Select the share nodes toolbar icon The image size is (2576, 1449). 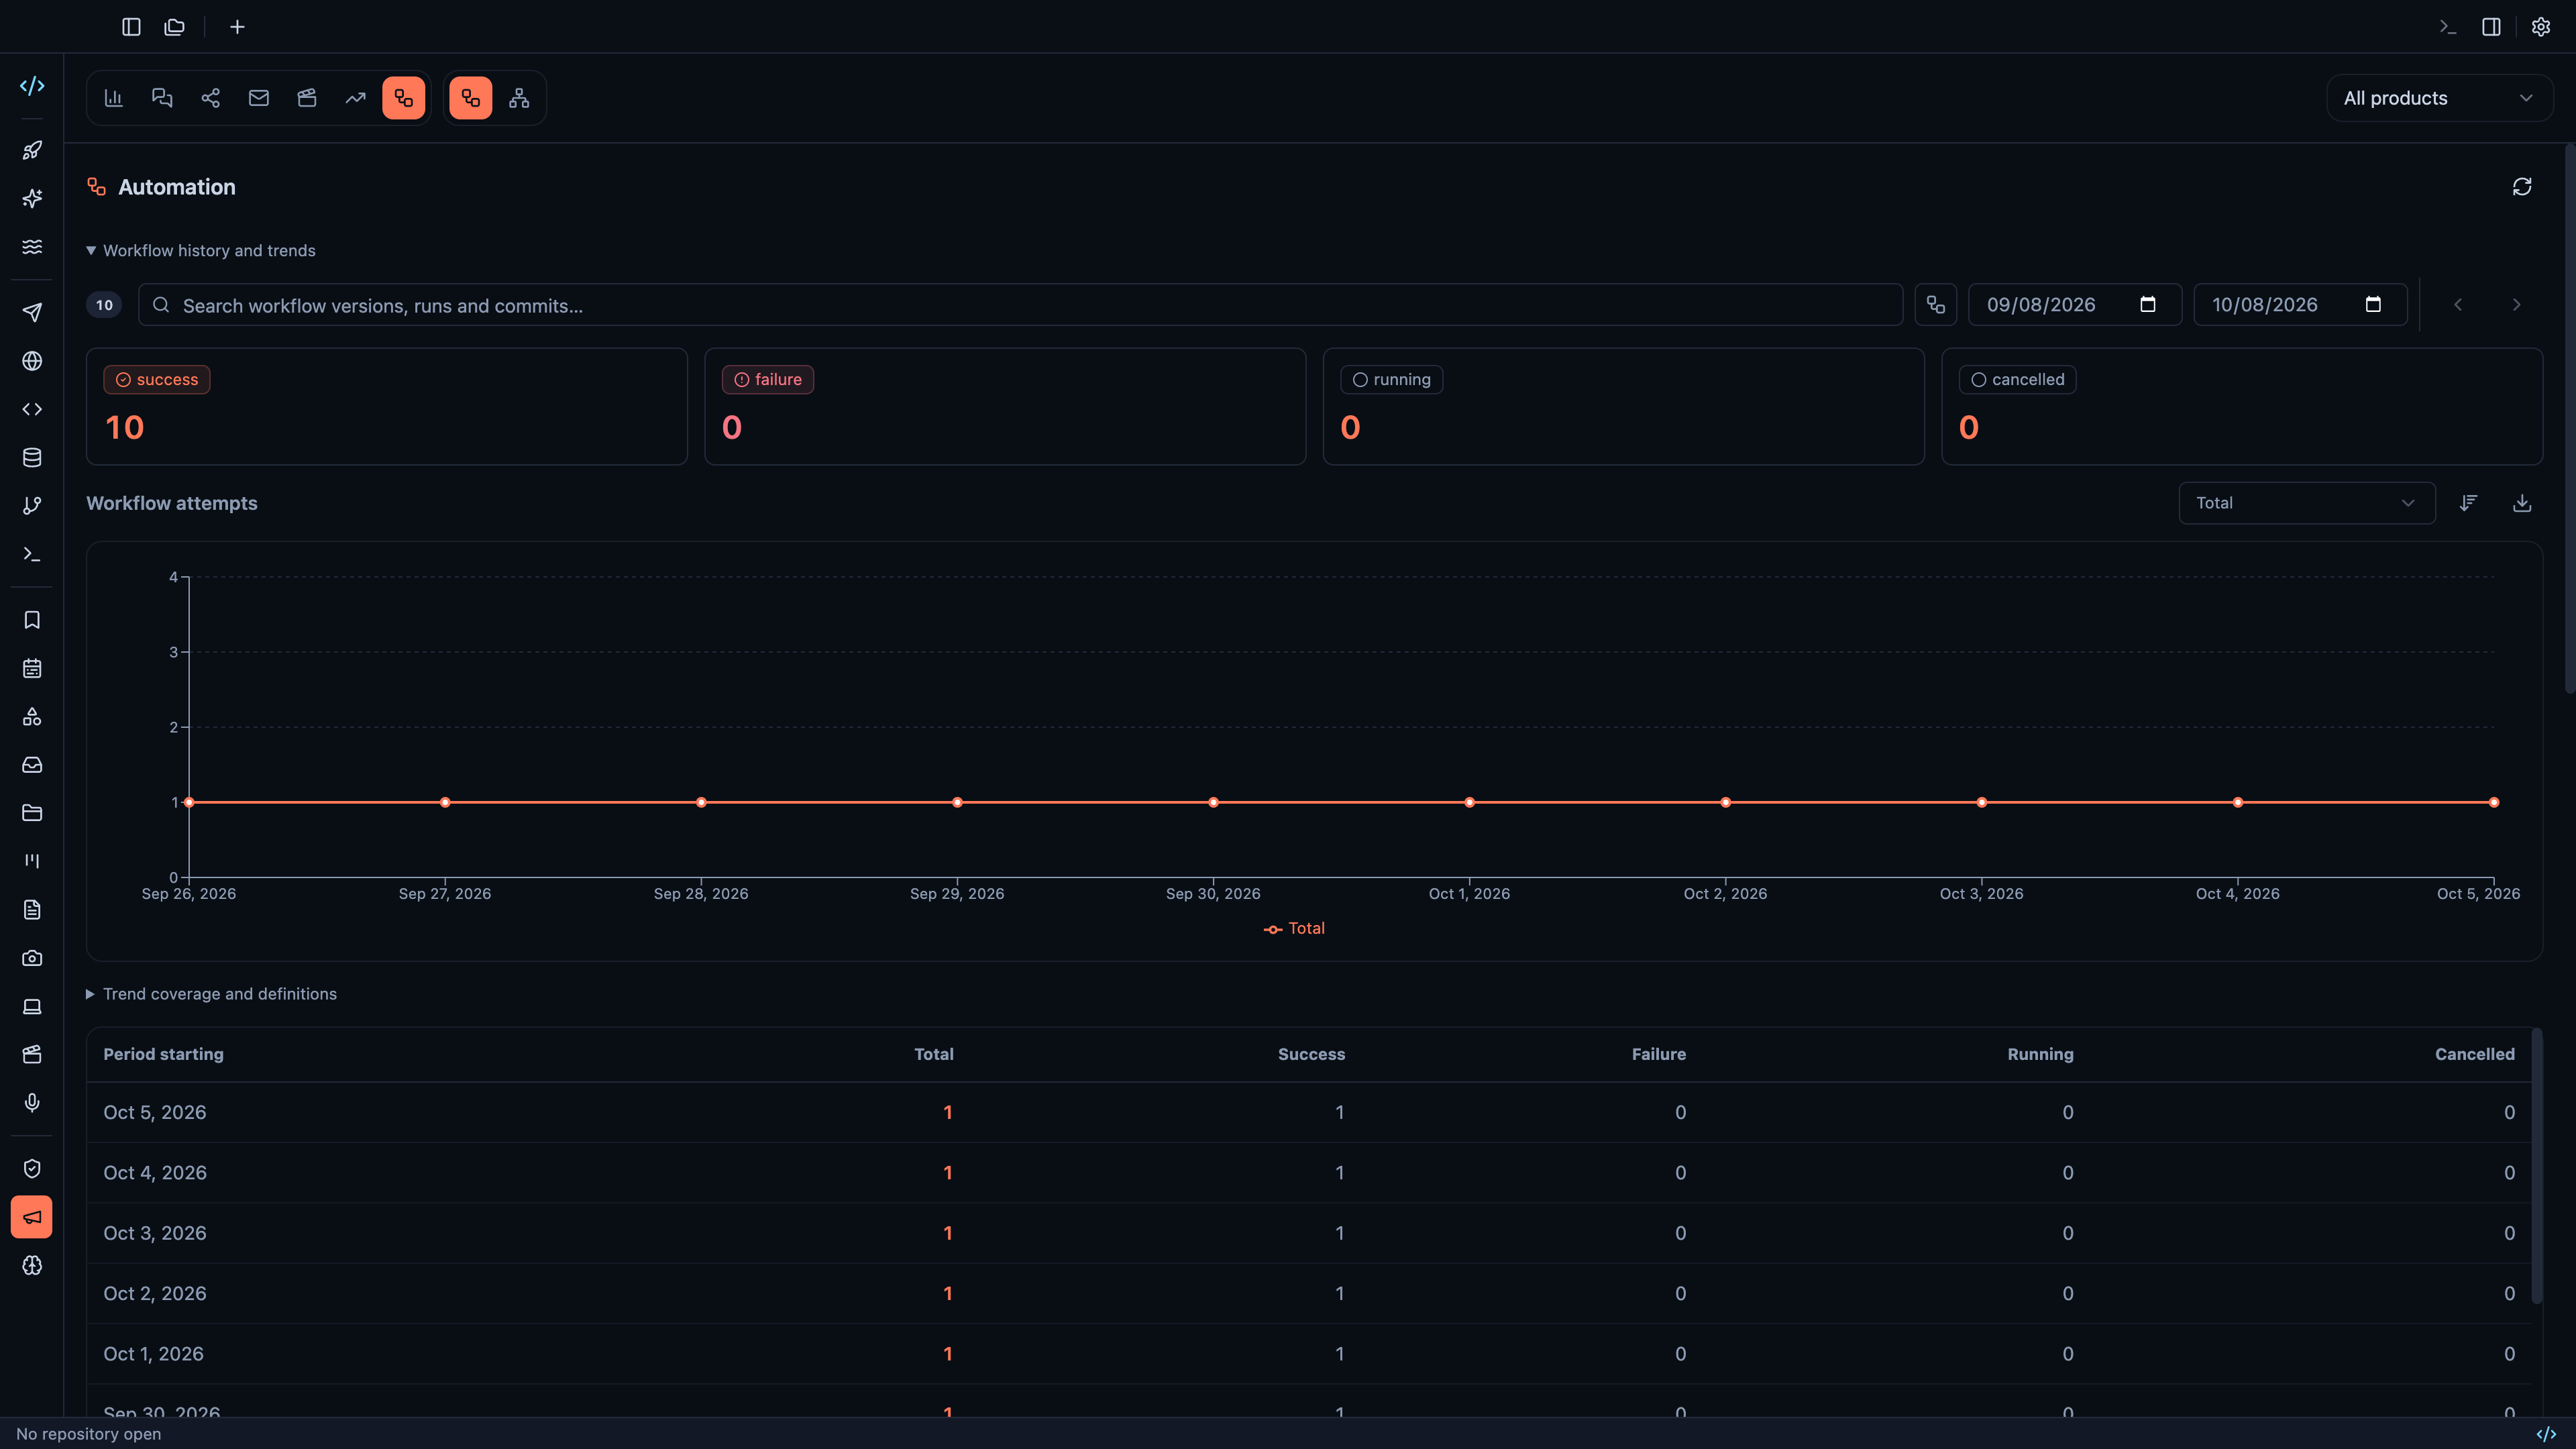(210, 98)
